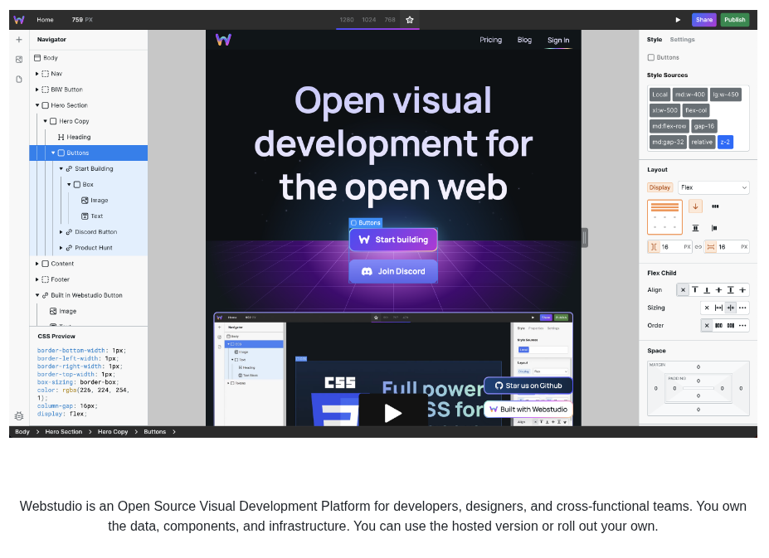This screenshot has width=769, height=558.
Task: Click the orange Display label
Action: coord(659,188)
